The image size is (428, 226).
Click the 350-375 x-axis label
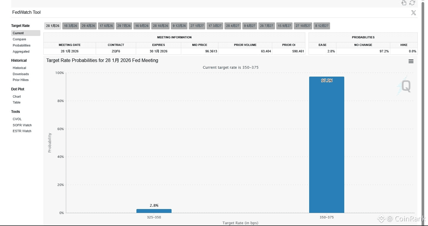pyautogui.click(x=327, y=218)
